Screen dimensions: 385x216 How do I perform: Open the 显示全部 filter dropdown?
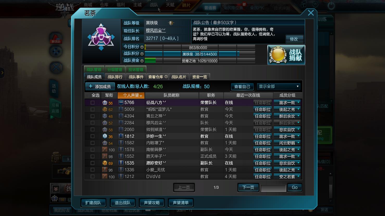279,86
